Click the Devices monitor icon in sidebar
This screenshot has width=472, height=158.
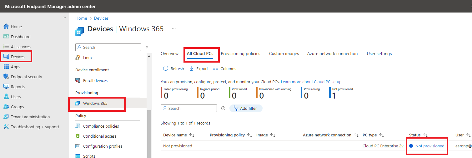(x=6, y=57)
